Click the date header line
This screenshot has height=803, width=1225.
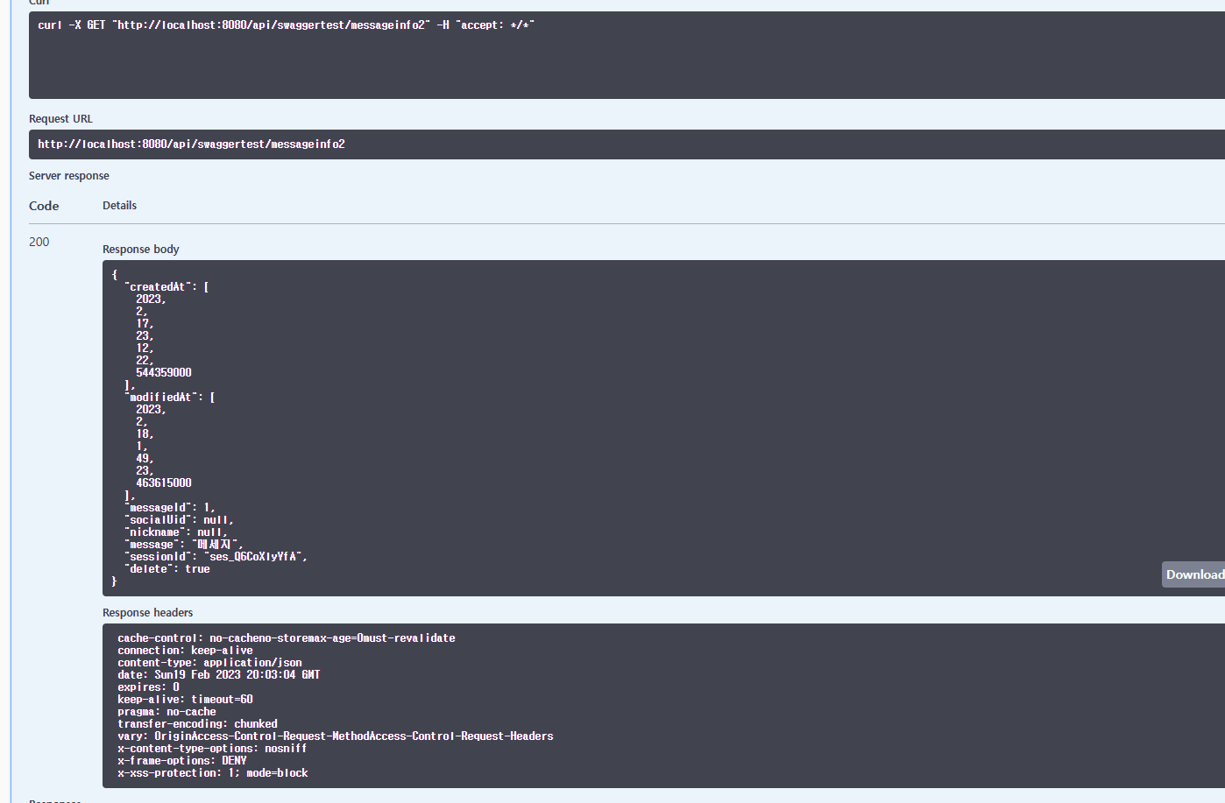pyautogui.click(x=219, y=675)
